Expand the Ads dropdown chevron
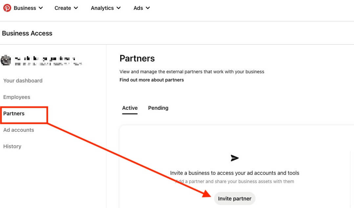Viewport: 354px width, 208px height. tap(148, 8)
